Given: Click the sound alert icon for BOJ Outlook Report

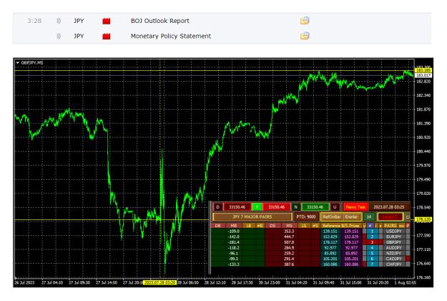Looking at the screenshot, I should pos(59,21).
